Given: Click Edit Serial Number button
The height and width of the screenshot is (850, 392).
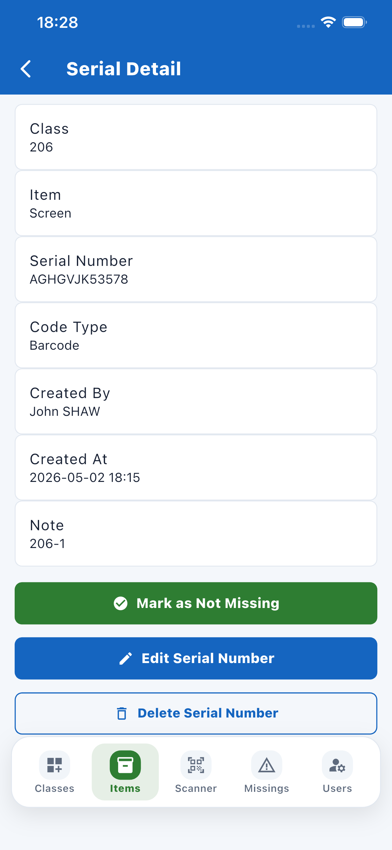Looking at the screenshot, I should (196, 658).
